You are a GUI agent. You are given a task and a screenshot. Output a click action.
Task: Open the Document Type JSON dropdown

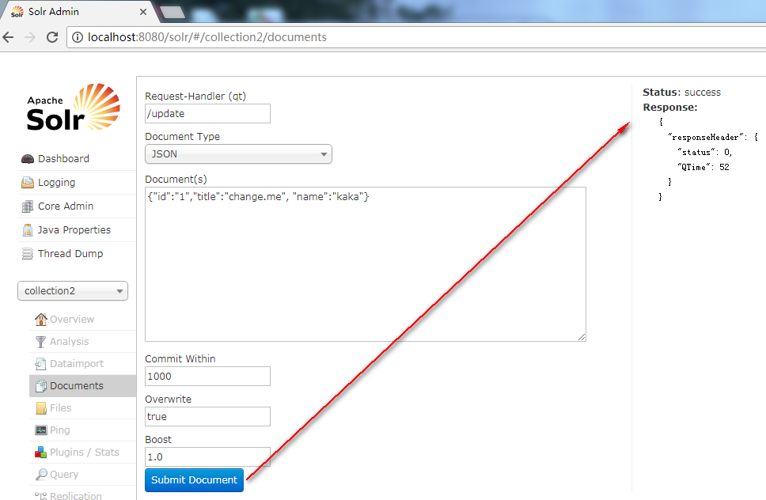[x=238, y=154]
